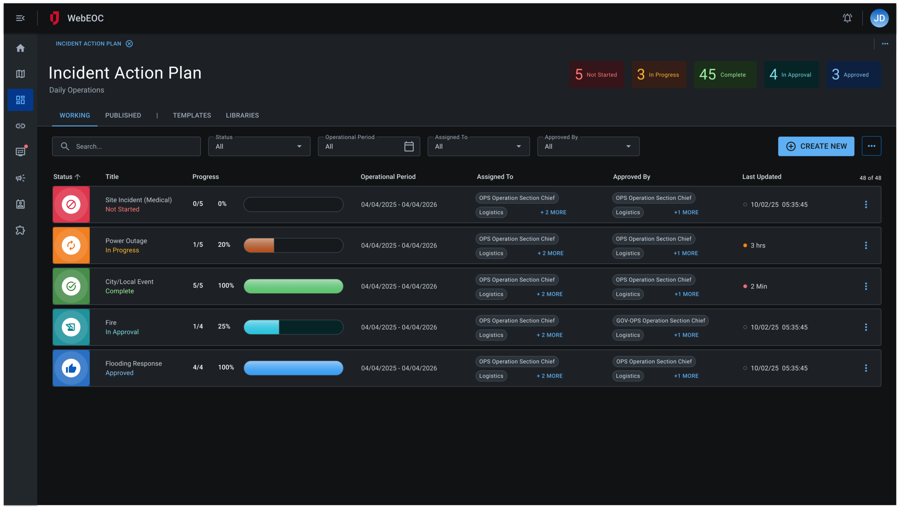Click Logistics chip under Assigned To for Fire
The width and height of the screenshot is (900, 507).
click(x=491, y=335)
